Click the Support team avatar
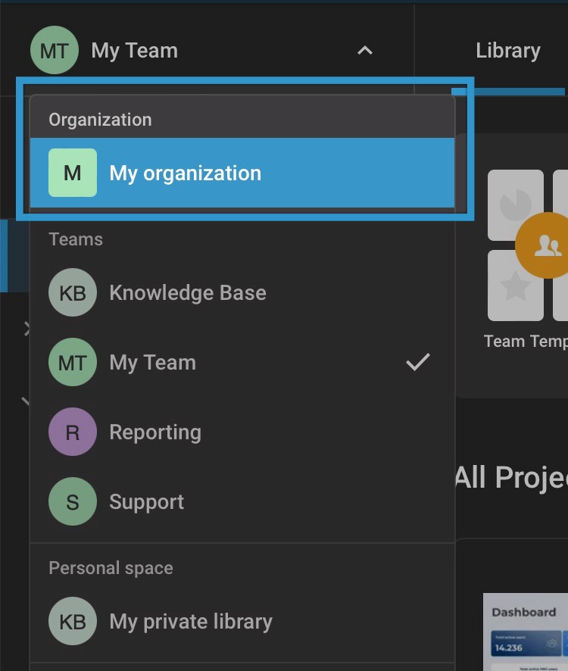Screen dimensions: 568x671 [72, 501]
